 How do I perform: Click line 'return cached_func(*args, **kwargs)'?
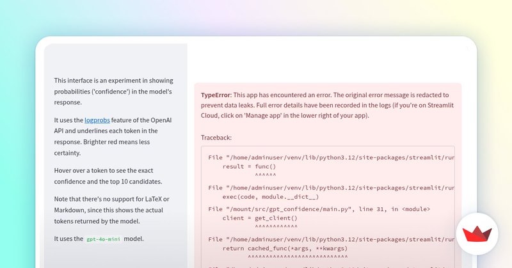285,248
